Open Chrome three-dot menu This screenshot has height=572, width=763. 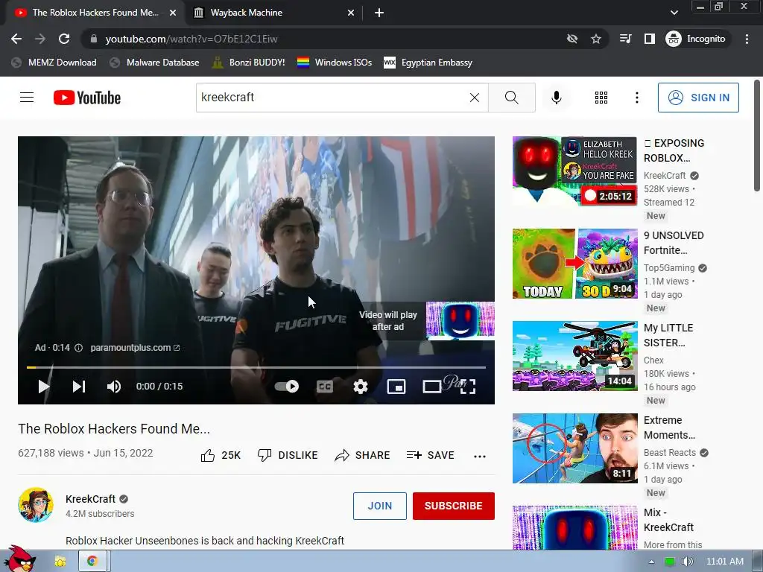747,39
